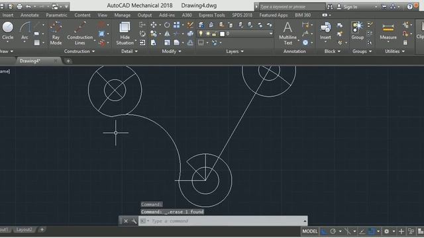
Task: Toggle layer freeze sun icon
Action: pyautogui.click(x=208, y=34)
